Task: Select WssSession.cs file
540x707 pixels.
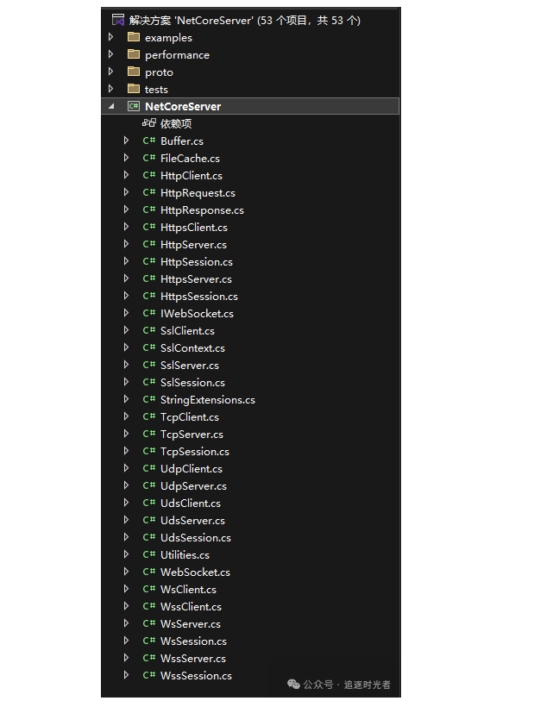Action: point(196,675)
